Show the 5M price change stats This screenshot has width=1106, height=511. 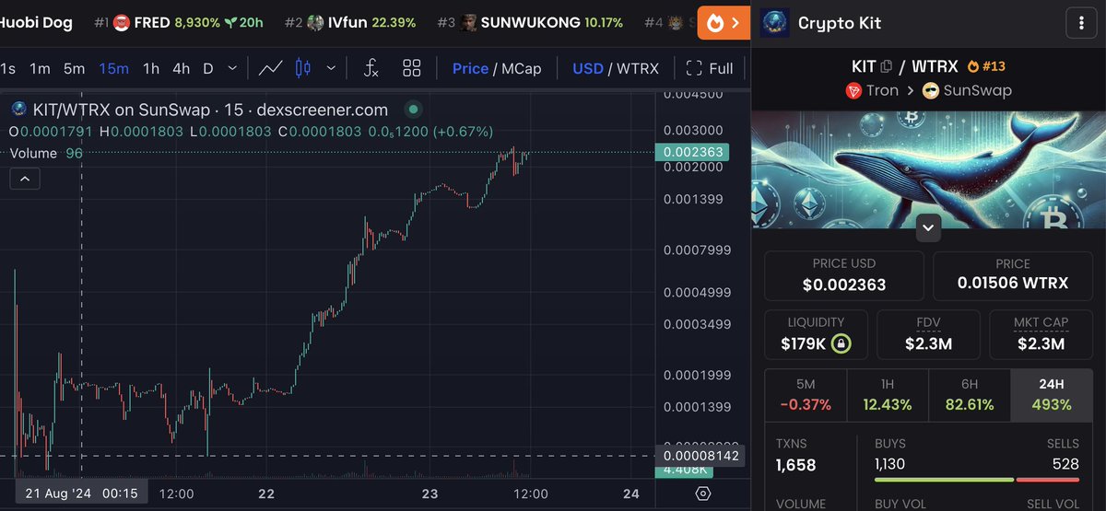pos(805,395)
